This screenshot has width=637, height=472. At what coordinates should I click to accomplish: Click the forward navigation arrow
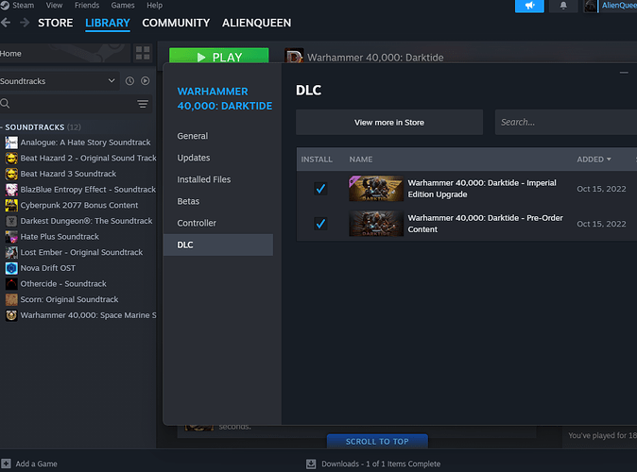(x=25, y=23)
